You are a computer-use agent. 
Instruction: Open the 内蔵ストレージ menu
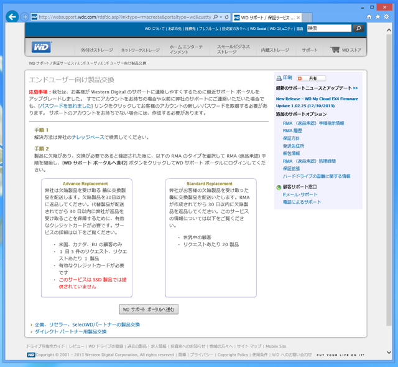[275, 50]
